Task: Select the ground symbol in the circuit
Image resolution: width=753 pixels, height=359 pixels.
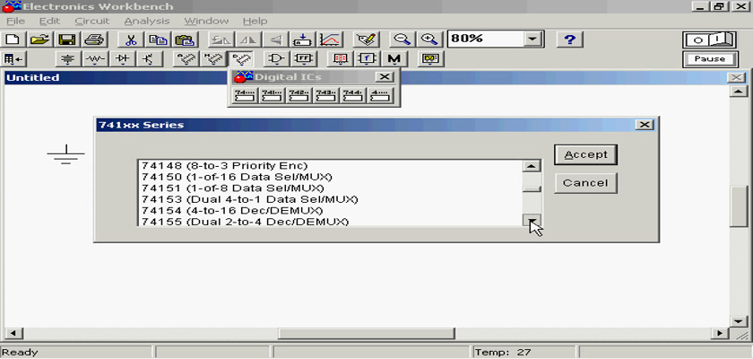Action: pyautogui.click(x=65, y=154)
